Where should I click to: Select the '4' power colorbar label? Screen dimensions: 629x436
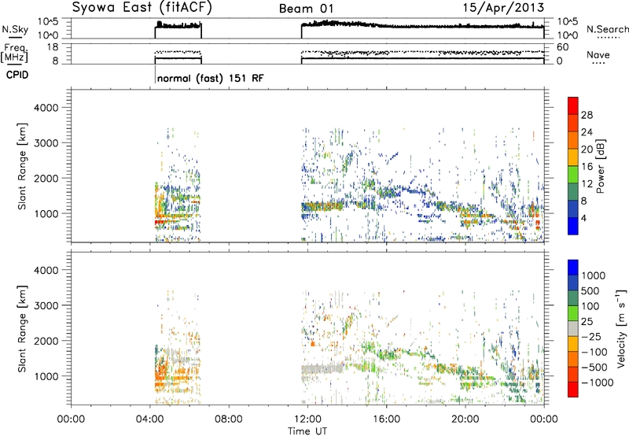pyautogui.click(x=583, y=218)
